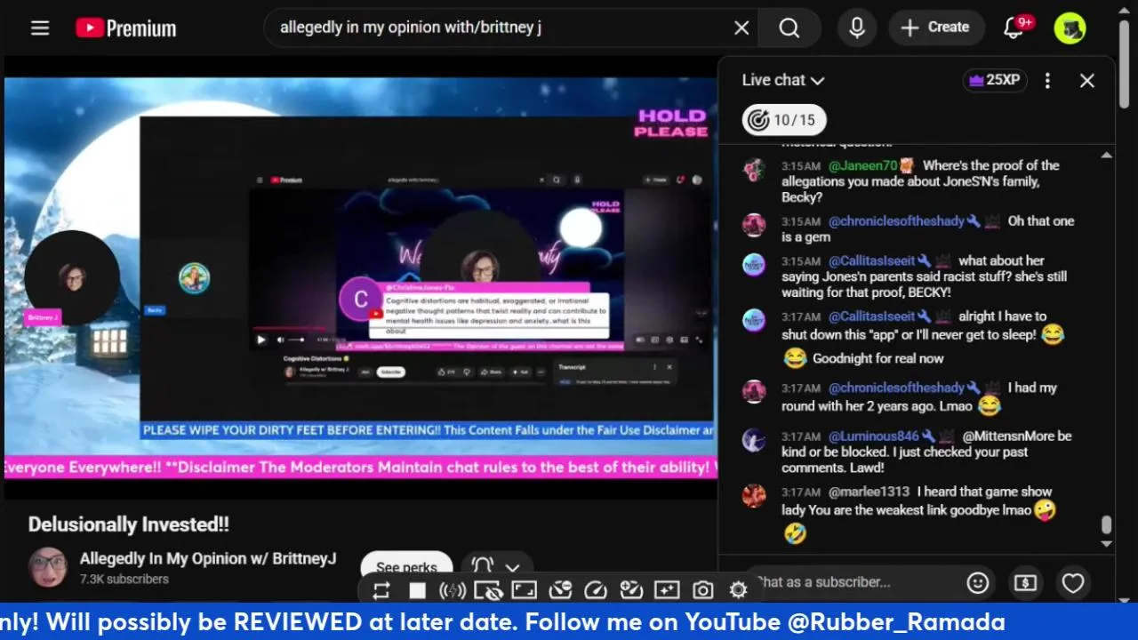This screenshot has height=640, width=1138.
Task: Click the plain speed gauge icon
Action: [x=596, y=590]
